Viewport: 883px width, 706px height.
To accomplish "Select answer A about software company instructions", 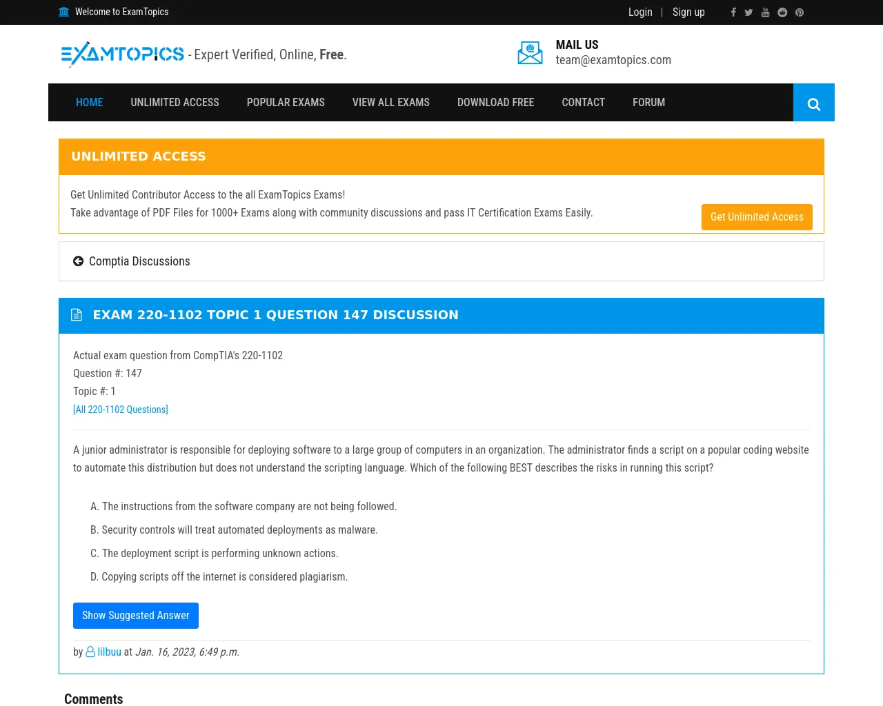I will point(244,507).
